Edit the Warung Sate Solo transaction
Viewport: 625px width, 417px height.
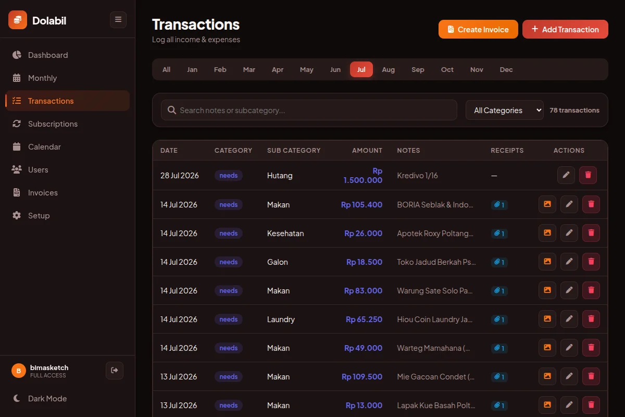[569, 290]
